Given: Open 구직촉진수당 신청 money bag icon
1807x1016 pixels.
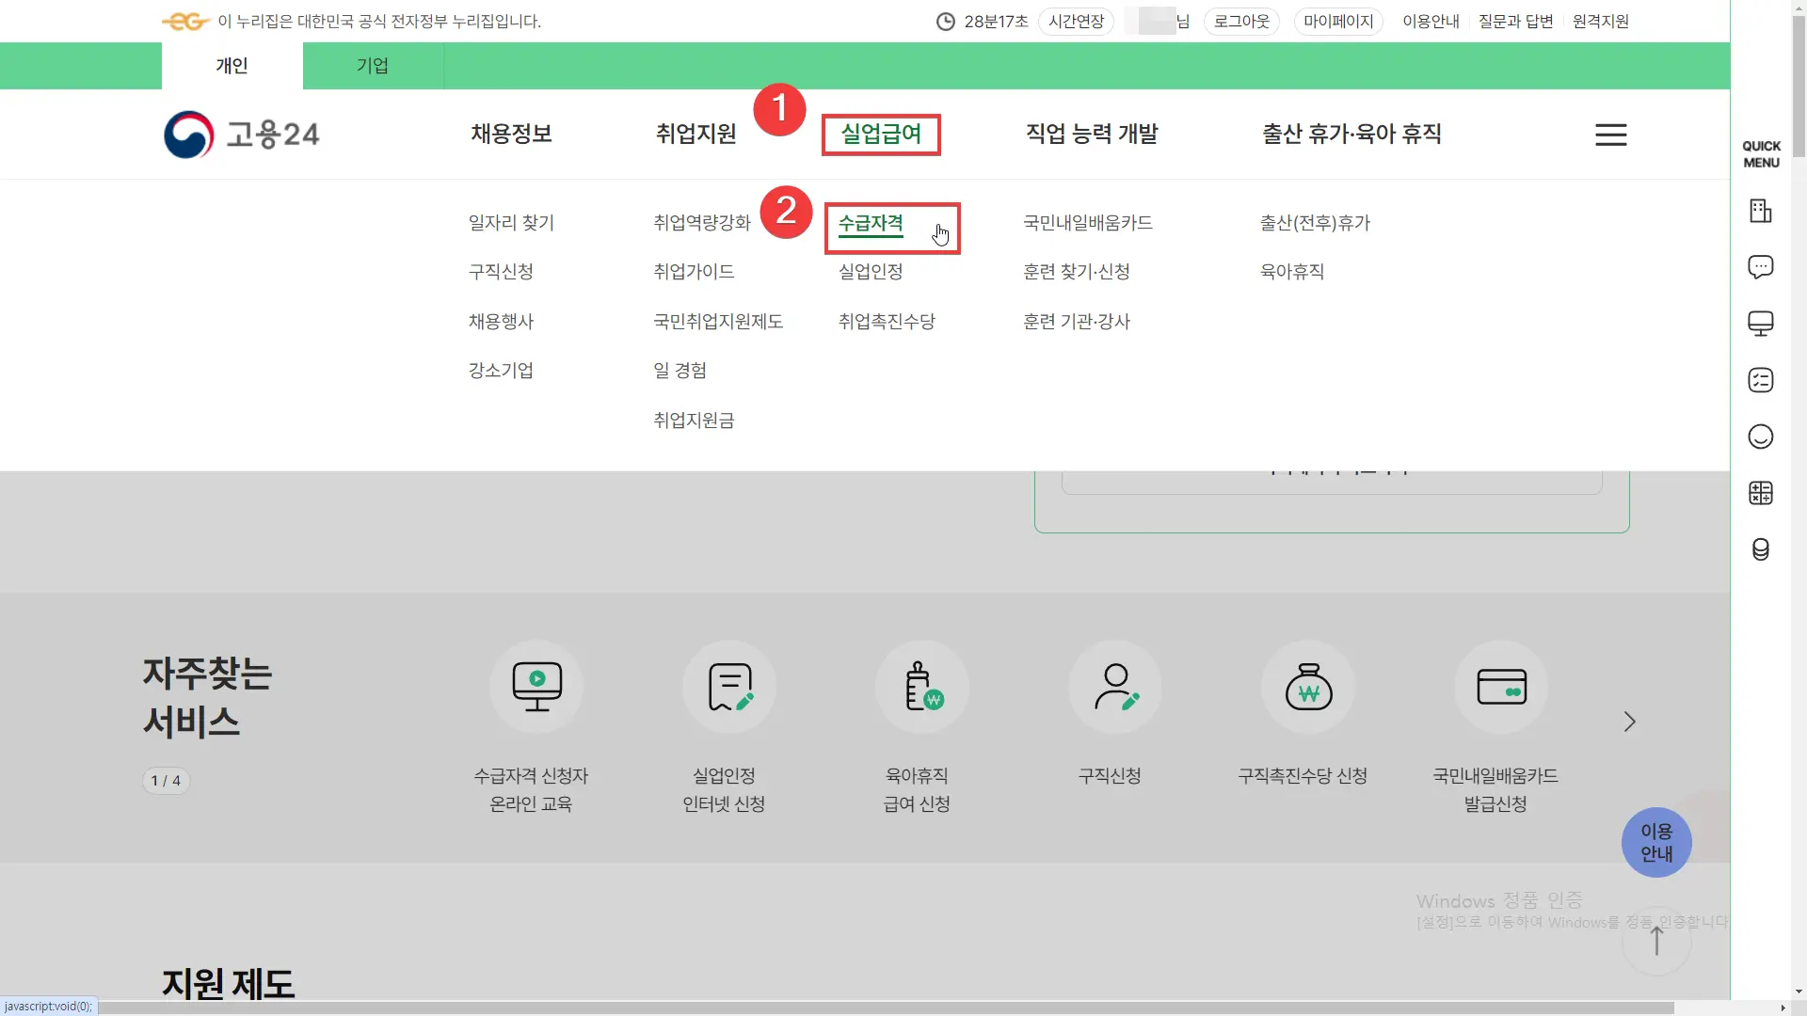Looking at the screenshot, I should 1308,687.
